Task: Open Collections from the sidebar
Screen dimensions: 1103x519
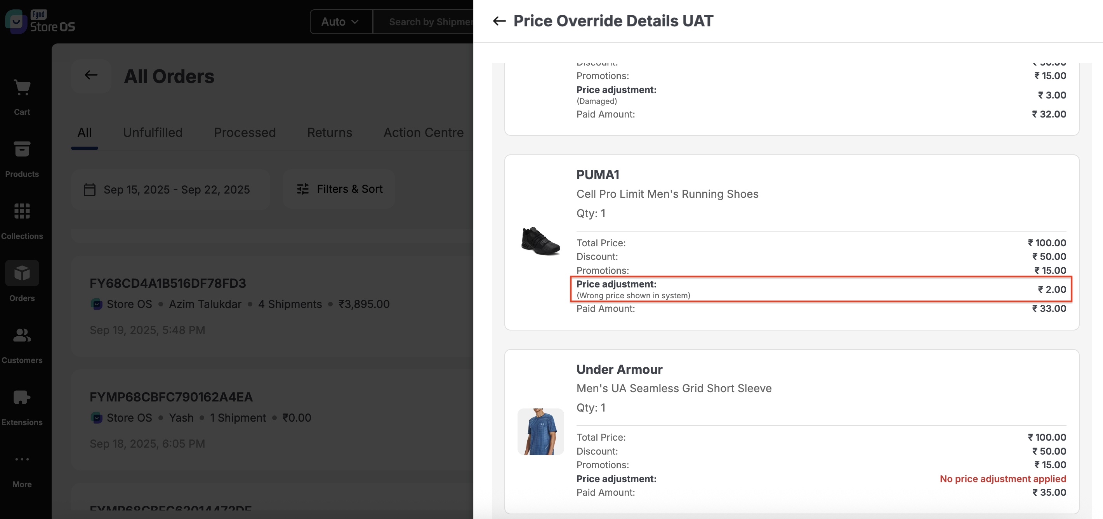Action: tap(22, 212)
